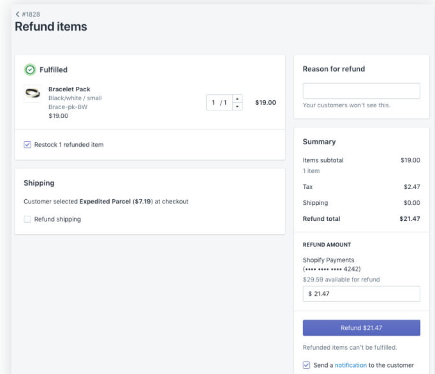Increase refund quantity with the up arrow
Screen dimensions: 435x374
click(237, 98)
